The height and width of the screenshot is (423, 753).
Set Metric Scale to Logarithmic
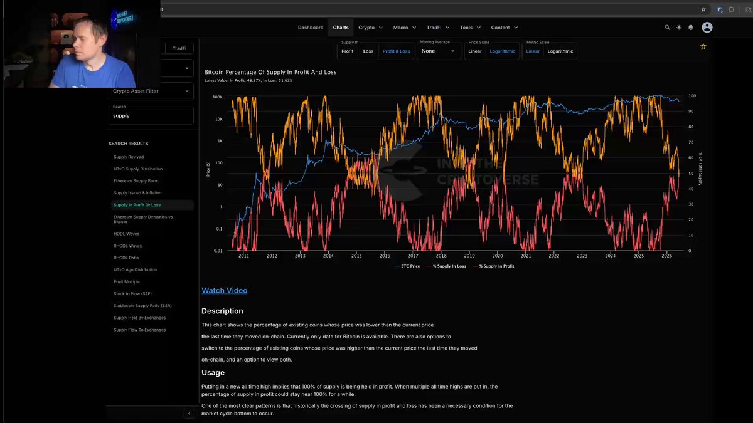click(x=560, y=51)
